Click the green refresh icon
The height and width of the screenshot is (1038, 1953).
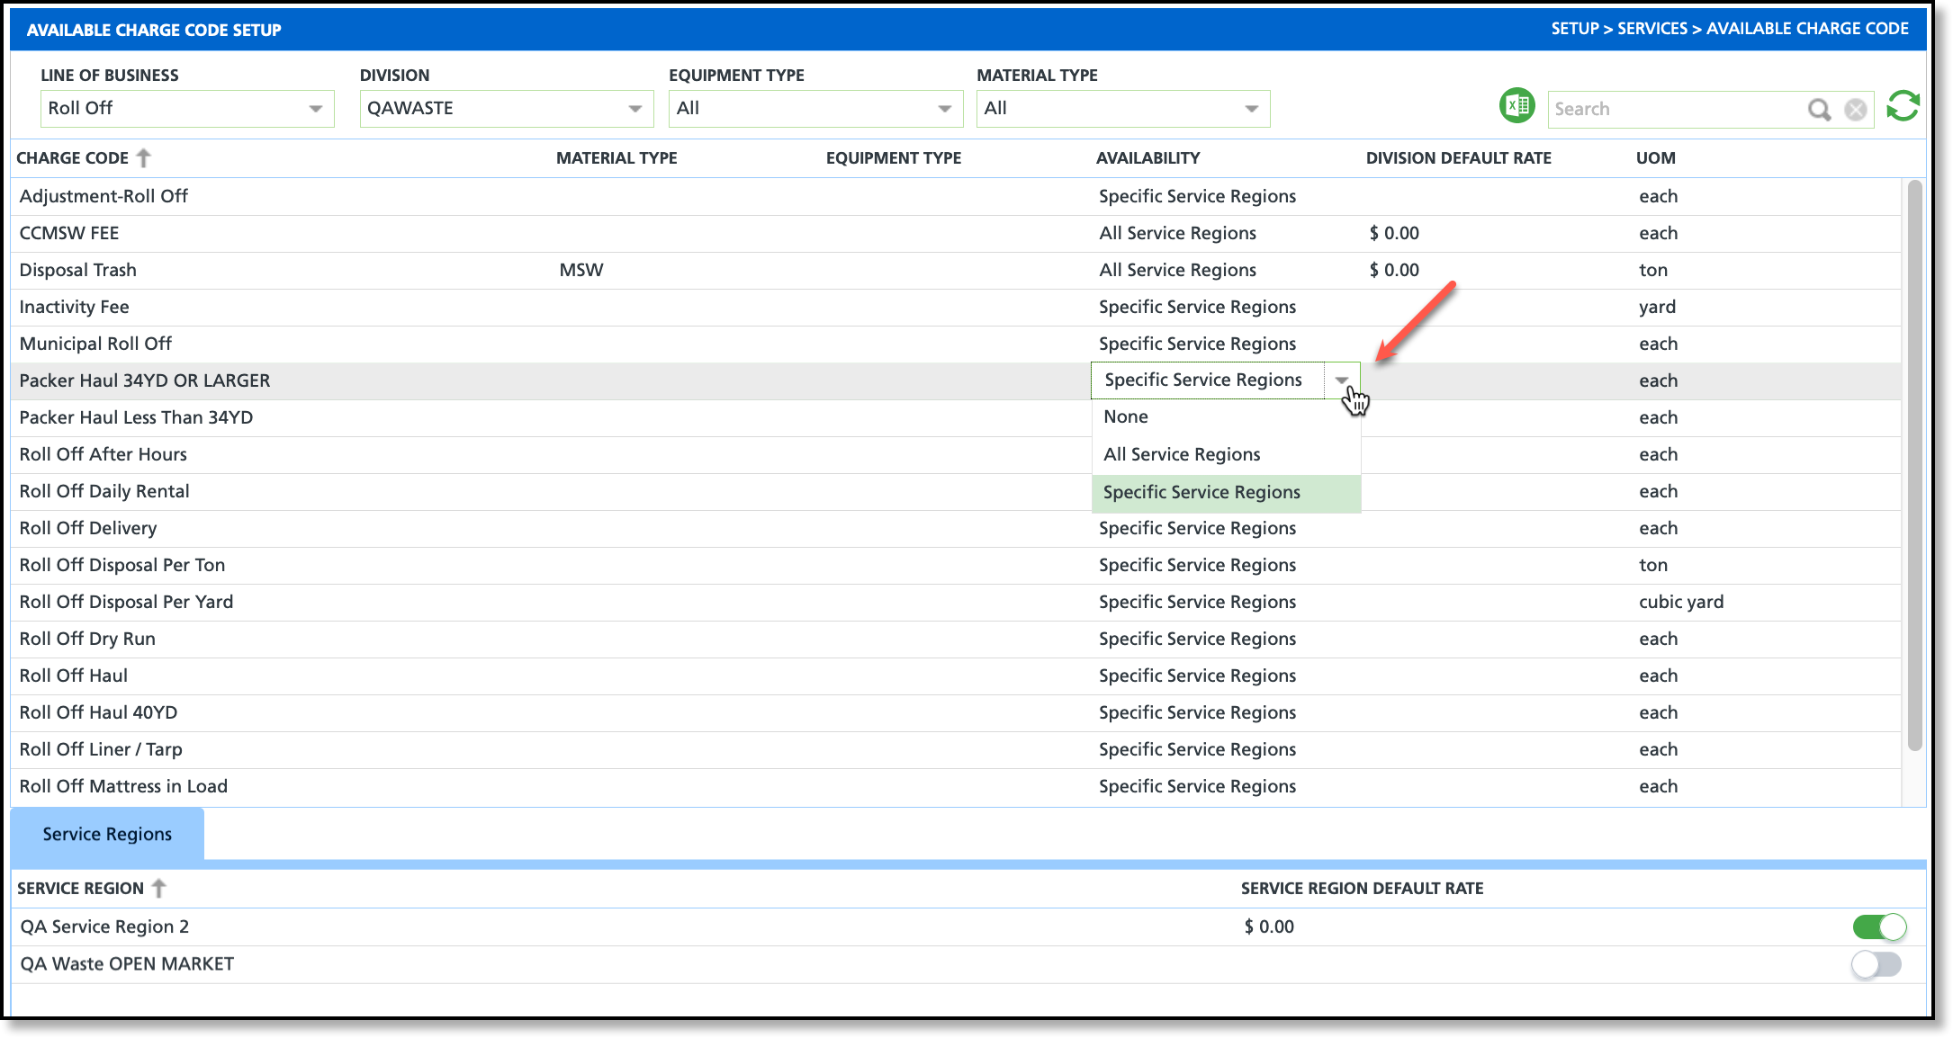[x=1903, y=107]
